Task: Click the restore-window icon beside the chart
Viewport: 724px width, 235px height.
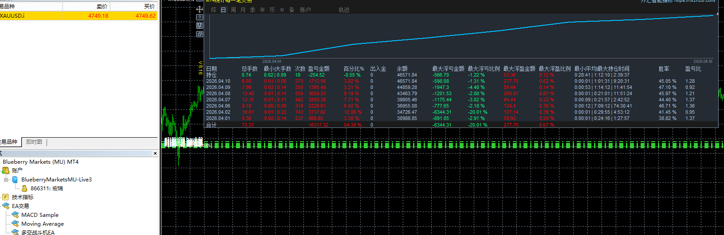Action: tap(200, 34)
